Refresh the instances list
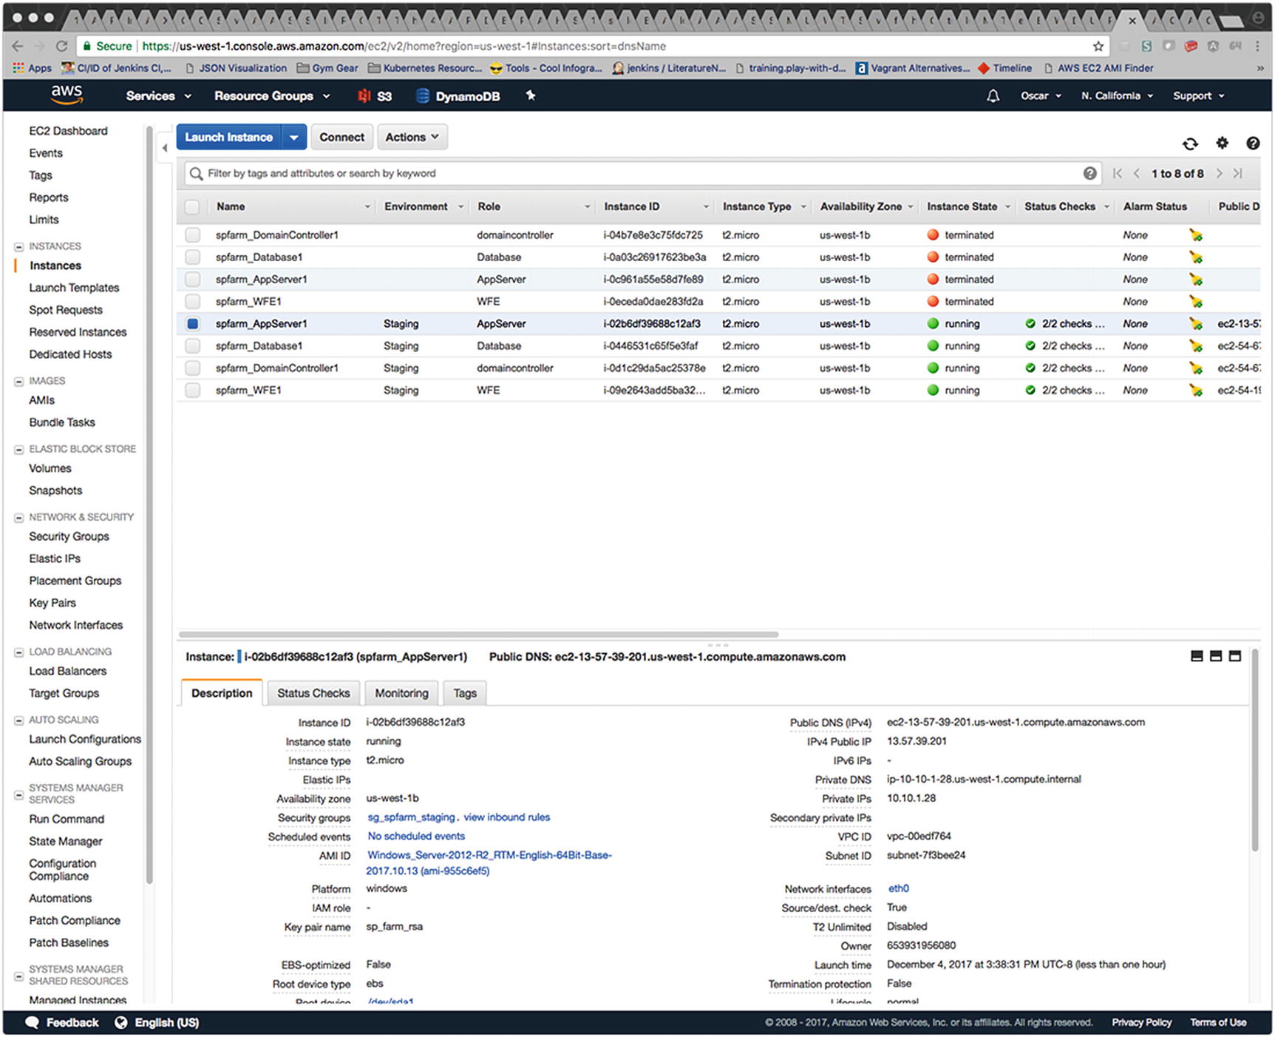Viewport: 1275px width, 1037px height. (1190, 143)
